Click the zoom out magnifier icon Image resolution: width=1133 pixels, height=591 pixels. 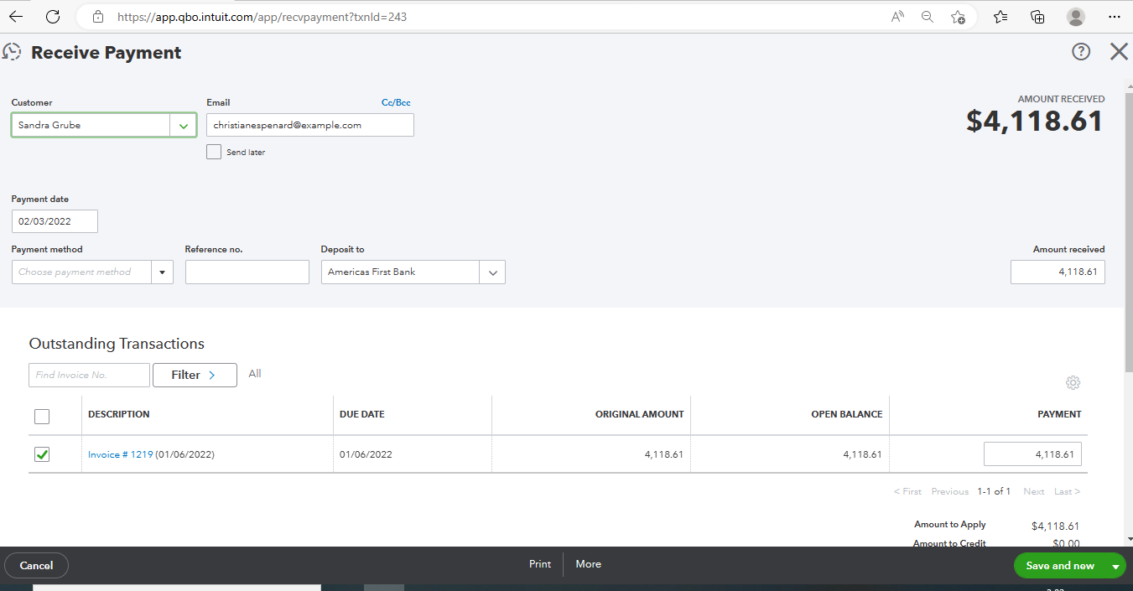pos(927,16)
